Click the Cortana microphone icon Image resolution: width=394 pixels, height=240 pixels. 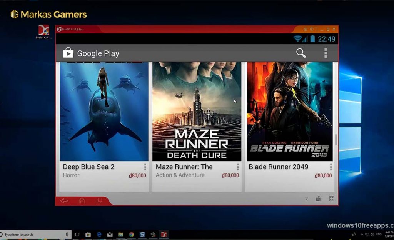tap(67, 235)
